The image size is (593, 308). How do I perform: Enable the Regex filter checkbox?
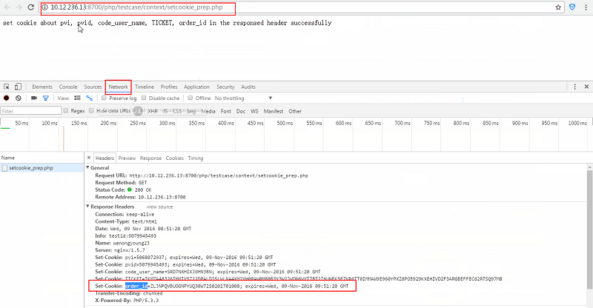66,111
